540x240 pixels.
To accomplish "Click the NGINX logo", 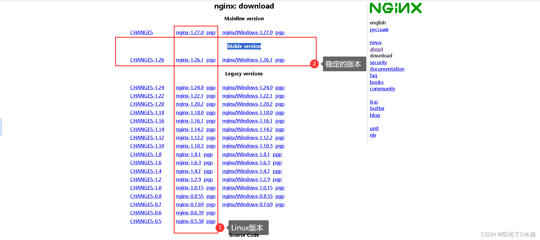I will (395, 8).
